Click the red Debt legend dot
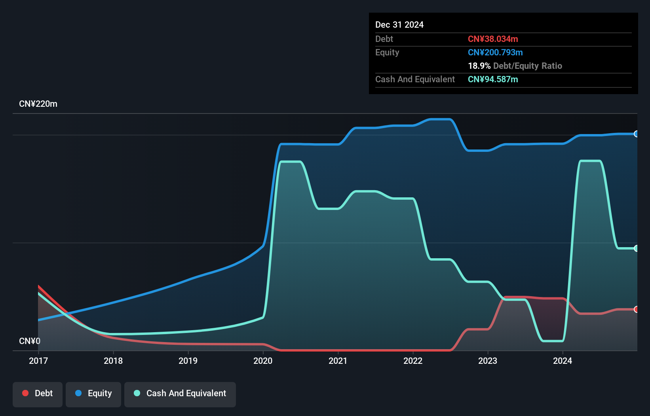The width and height of the screenshot is (650, 416). tap(25, 393)
